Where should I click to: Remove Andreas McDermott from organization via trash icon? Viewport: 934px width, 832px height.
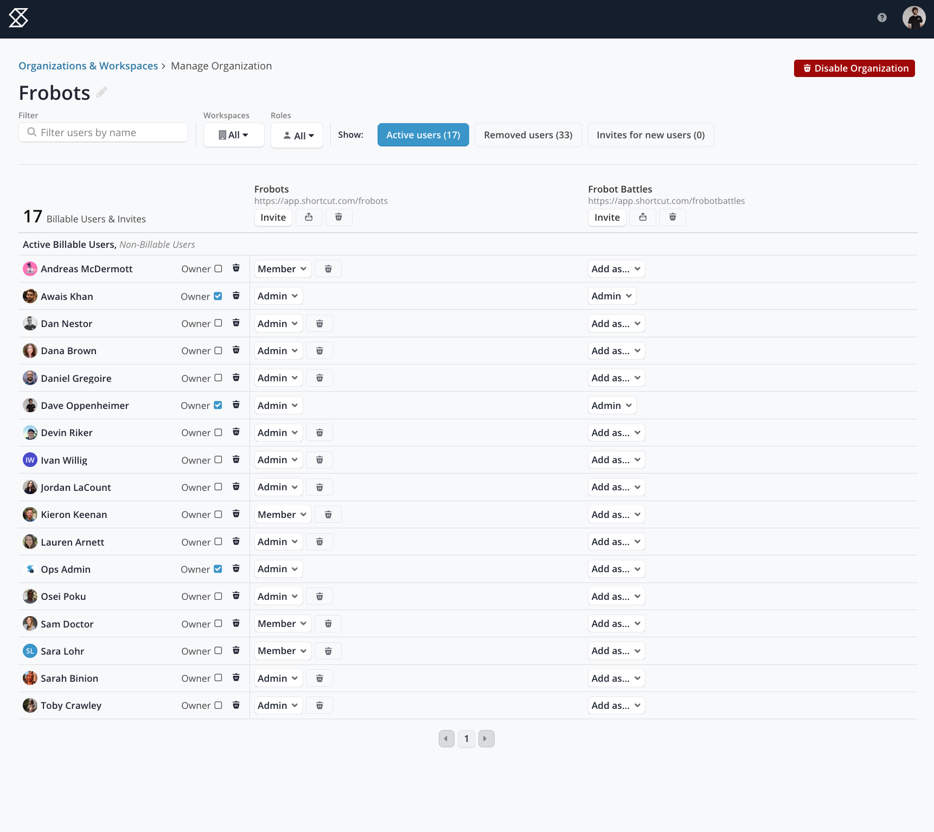[x=236, y=268]
